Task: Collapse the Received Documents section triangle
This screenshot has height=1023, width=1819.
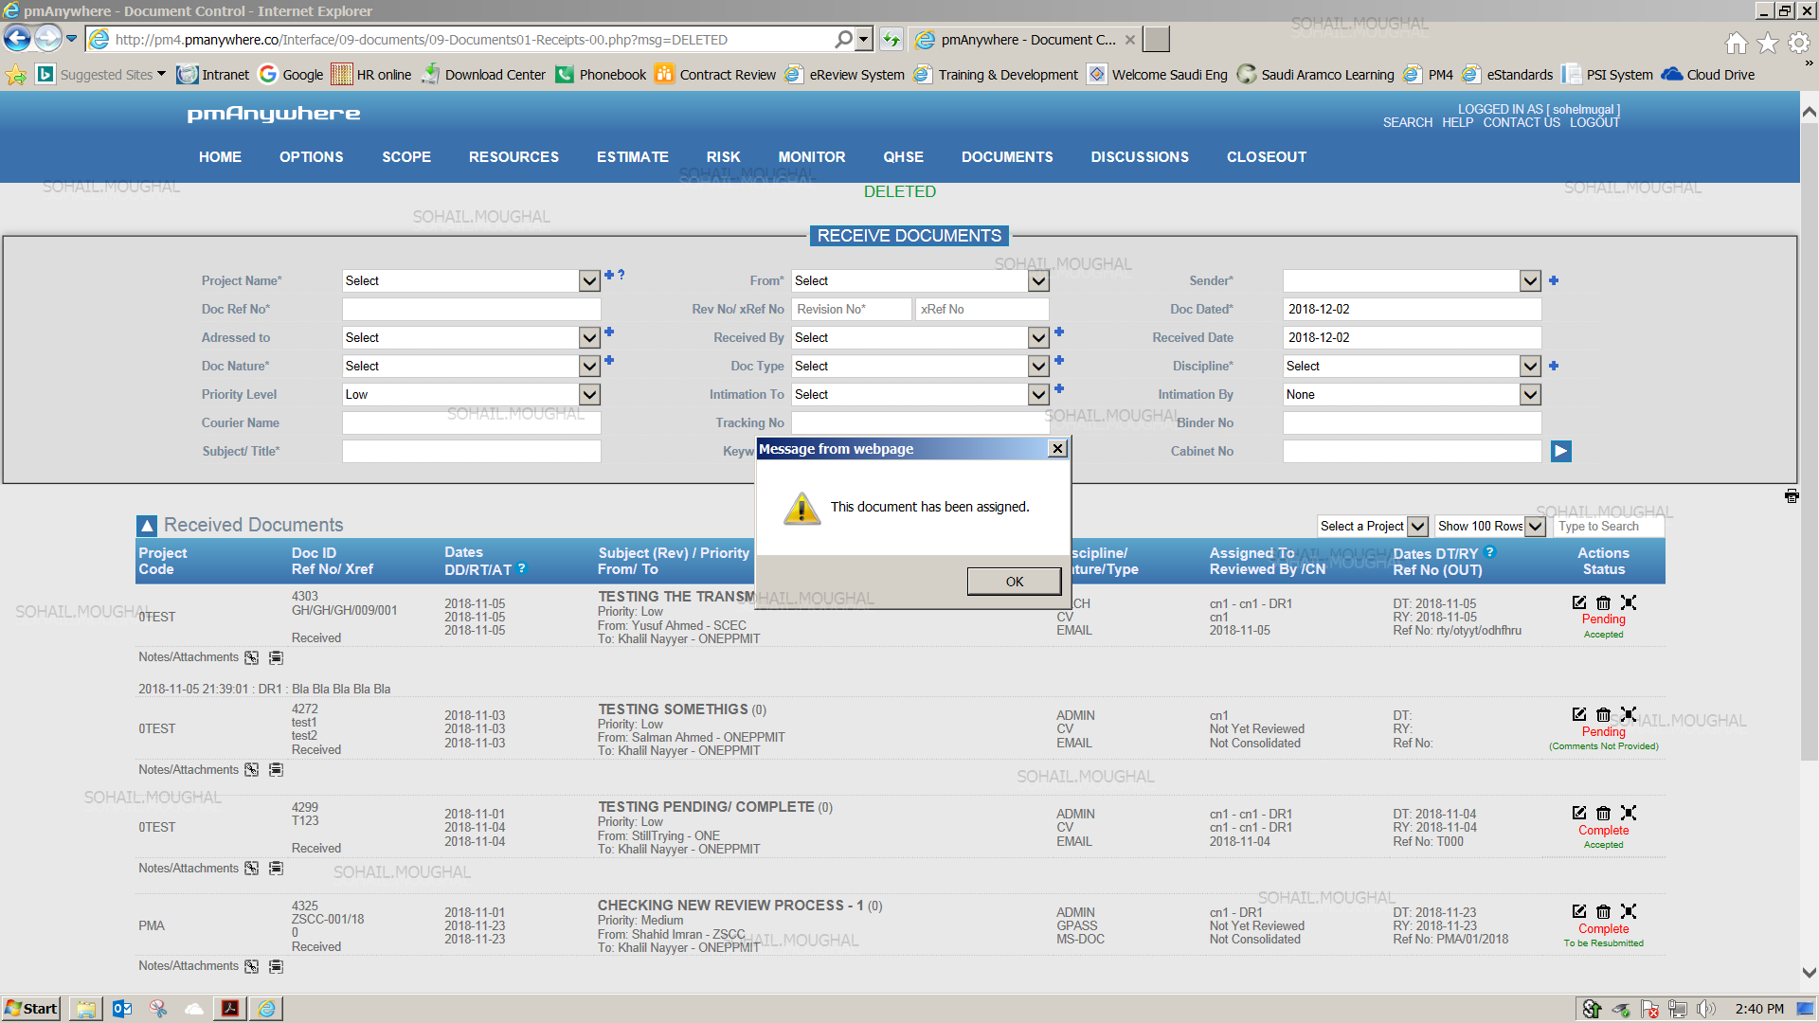Action: pos(147,526)
